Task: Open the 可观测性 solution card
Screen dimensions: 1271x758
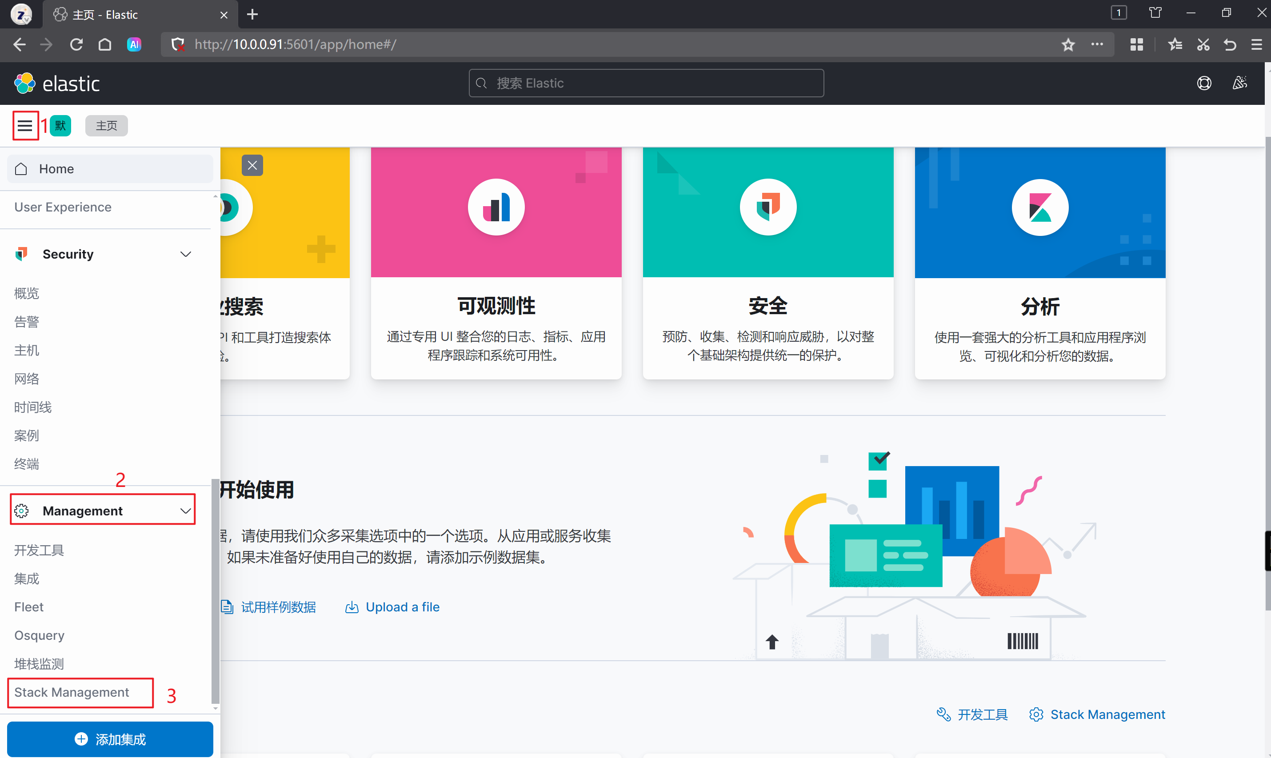Action: tap(496, 263)
